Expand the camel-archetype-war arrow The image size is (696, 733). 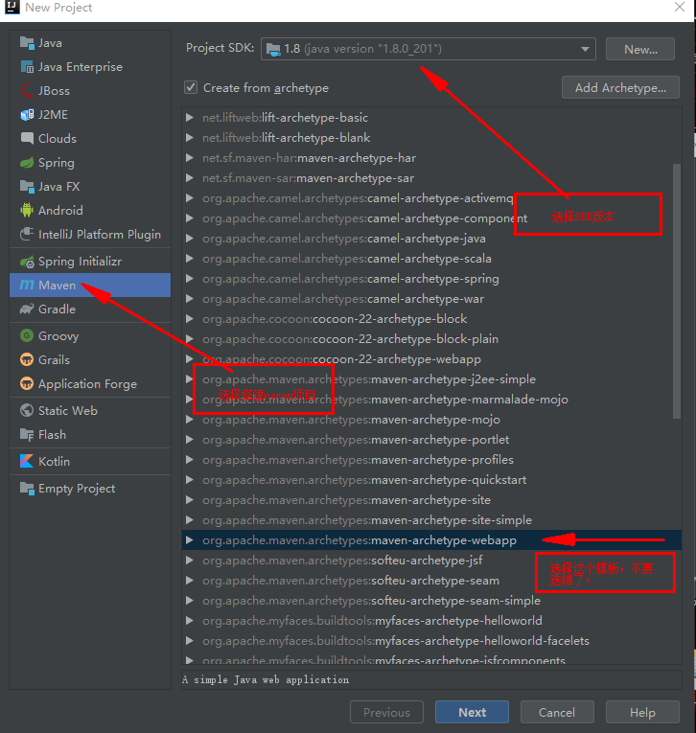[x=190, y=298]
